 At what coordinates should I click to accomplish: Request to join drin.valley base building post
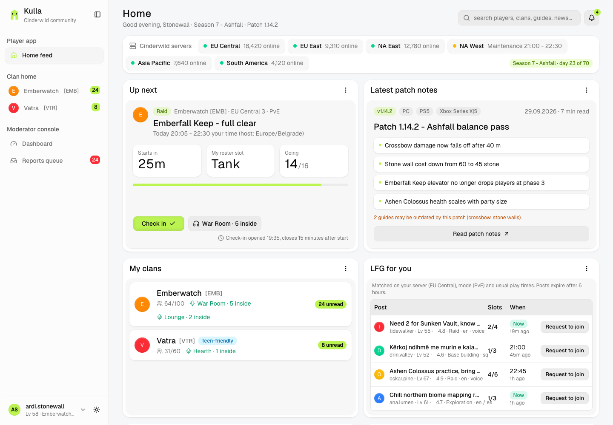click(x=564, y=351)
